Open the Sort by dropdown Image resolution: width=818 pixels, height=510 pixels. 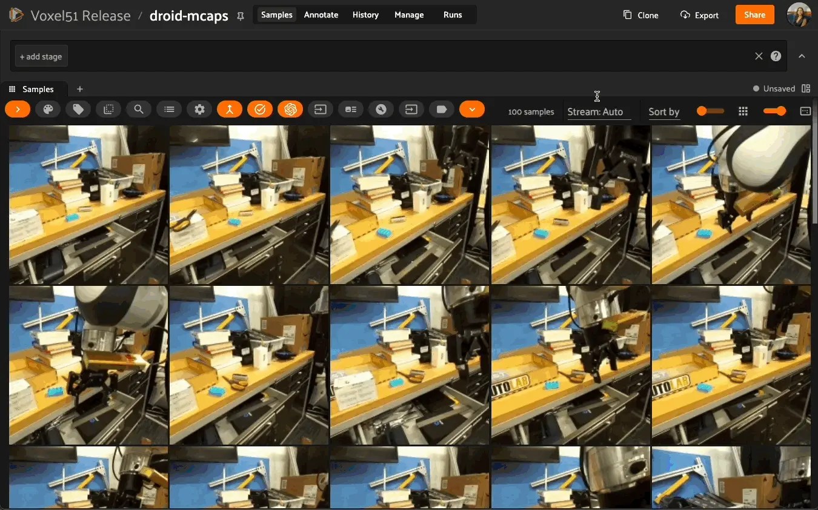pos(664,111)
